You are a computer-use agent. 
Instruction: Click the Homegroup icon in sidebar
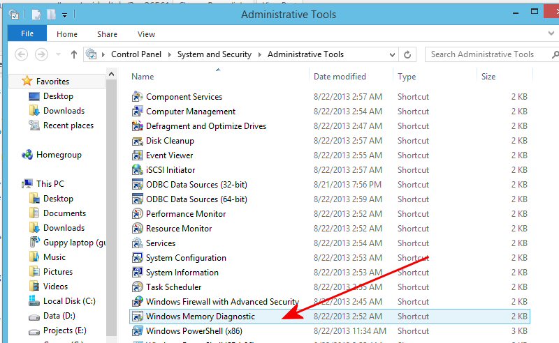(27, 155)
